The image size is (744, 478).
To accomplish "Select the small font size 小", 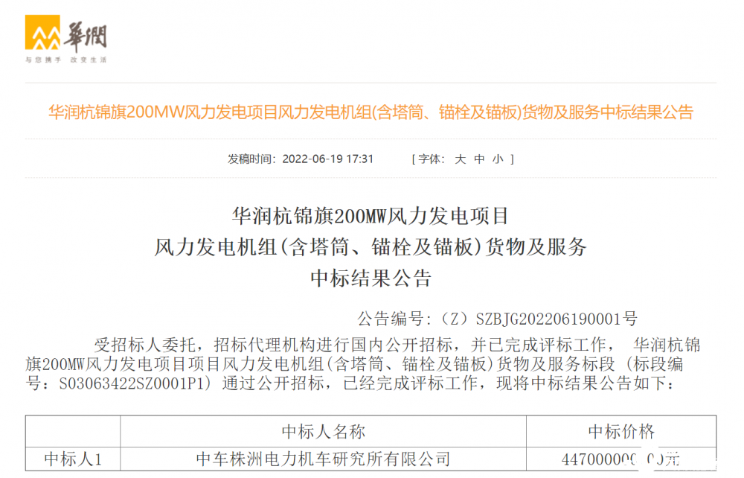I will [498, 159].
